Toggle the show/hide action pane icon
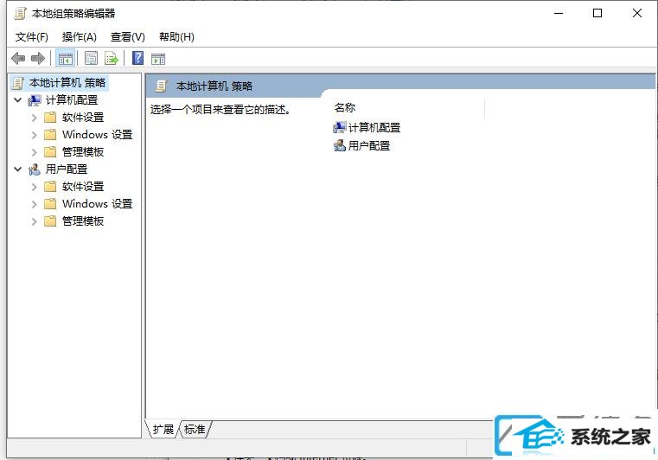Viewport: 658px width, 460px height. click(158, 59)
